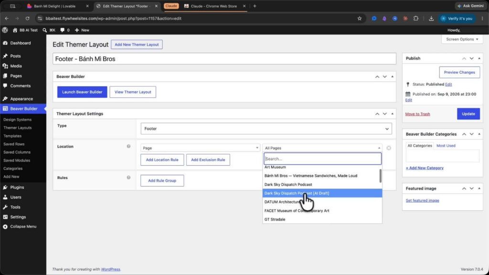Open the Plugins menu
The width and height of the screenshot is (489, 275).
point(17,187)
